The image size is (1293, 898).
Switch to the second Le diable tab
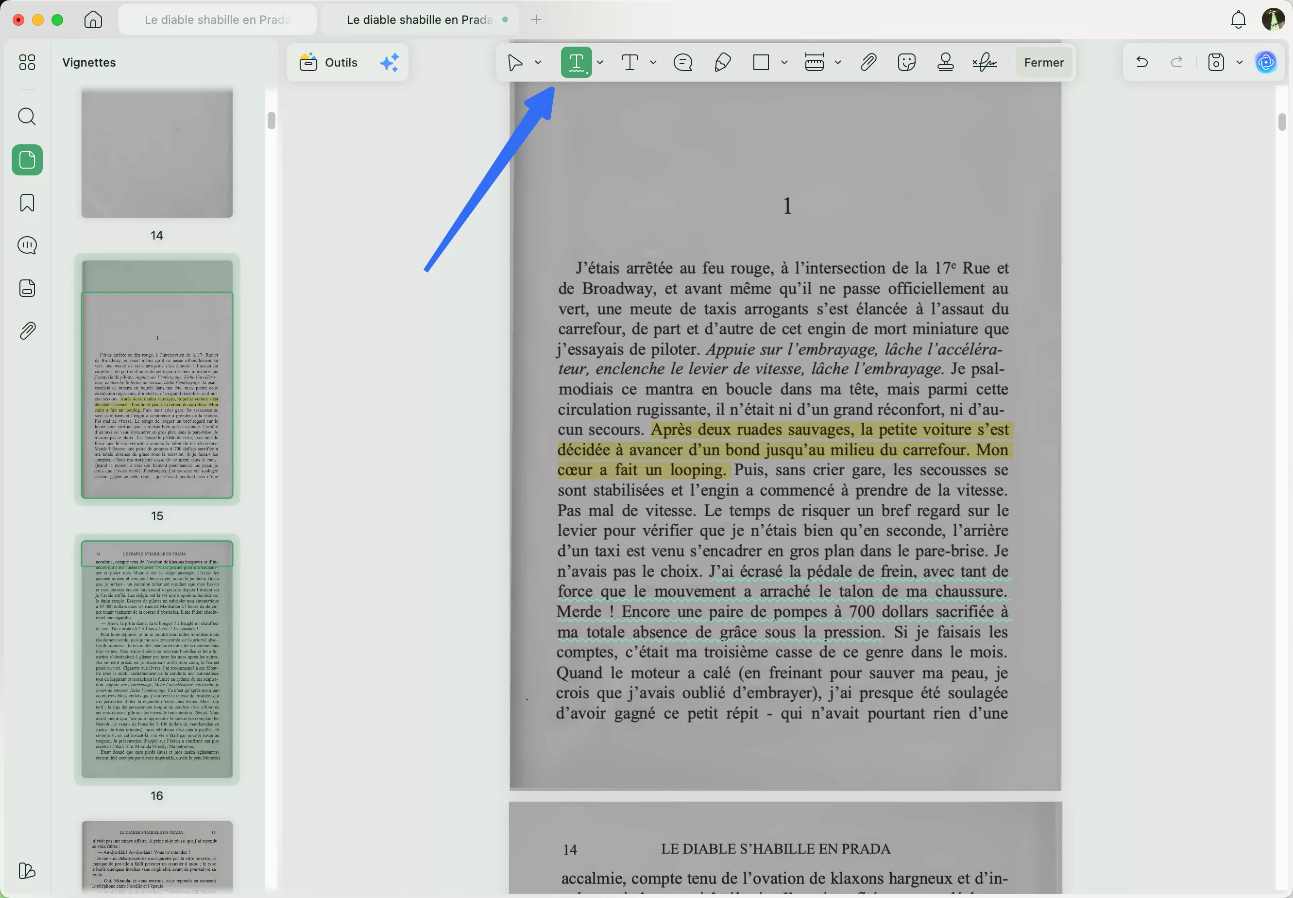click(418, 19)
